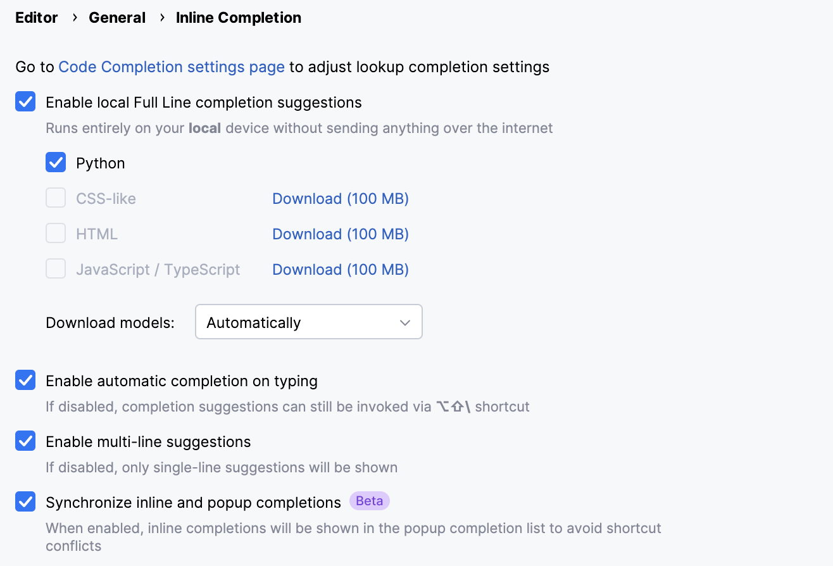Image resolution: width=833 pixels, height=566 pixels.
Task: Check the HTML completion checkbox
Action: pos(55,233)
